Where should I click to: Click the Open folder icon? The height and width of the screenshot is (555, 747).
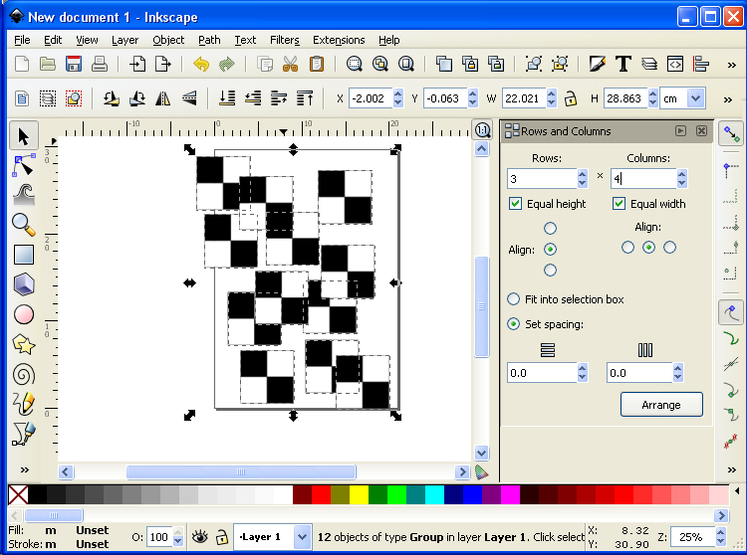tap(48, 64)
